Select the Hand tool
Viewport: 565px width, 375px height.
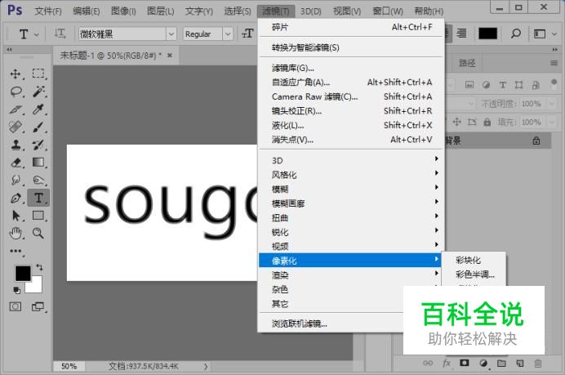(x=16, y=234)
